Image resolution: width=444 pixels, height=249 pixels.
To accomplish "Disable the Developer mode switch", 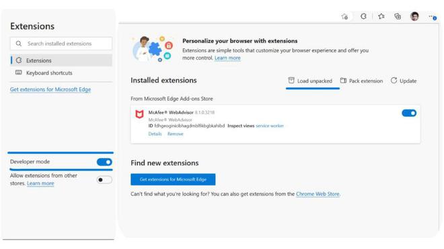I will 104,162.
